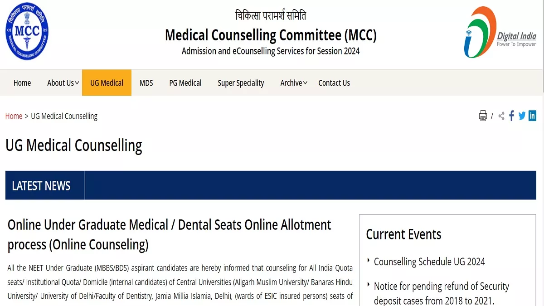Click the Medical Counselling Committee title

pos(271,35)
